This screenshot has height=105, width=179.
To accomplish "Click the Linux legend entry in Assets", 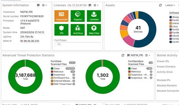I will click(174, 26).
